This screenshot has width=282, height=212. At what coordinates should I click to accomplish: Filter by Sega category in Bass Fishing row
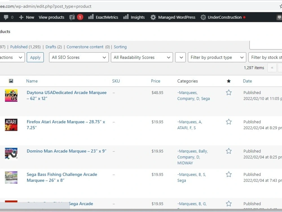coord(182,180)
